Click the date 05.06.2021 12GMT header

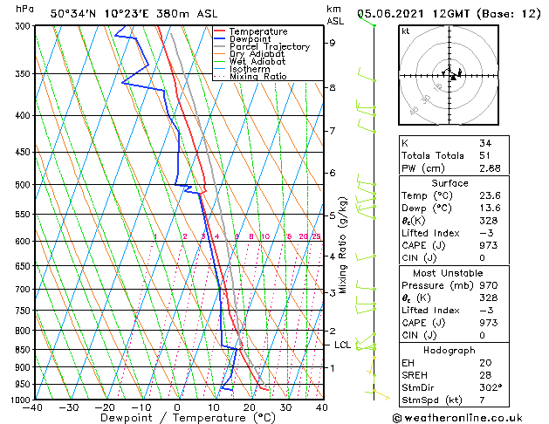(413, 14)
